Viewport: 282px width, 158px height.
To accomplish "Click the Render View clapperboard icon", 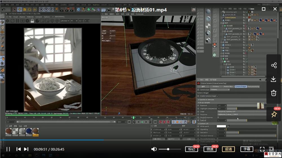I will [62, 9].
